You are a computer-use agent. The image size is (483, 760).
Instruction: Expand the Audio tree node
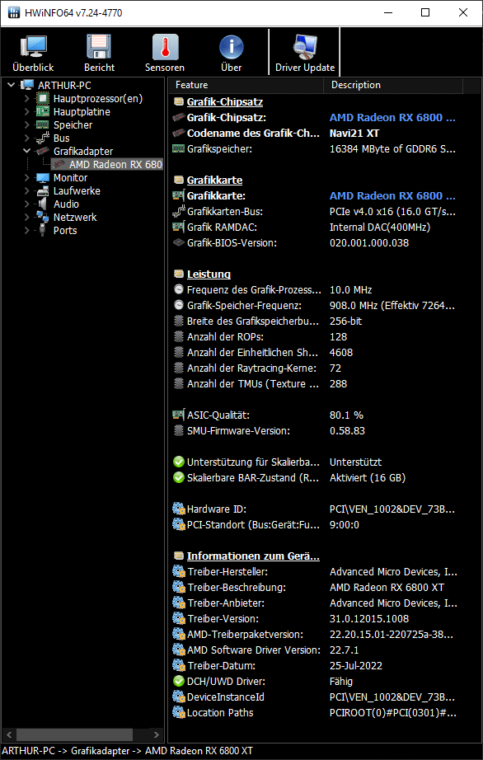pyautogui.click(x=26, y=204)
